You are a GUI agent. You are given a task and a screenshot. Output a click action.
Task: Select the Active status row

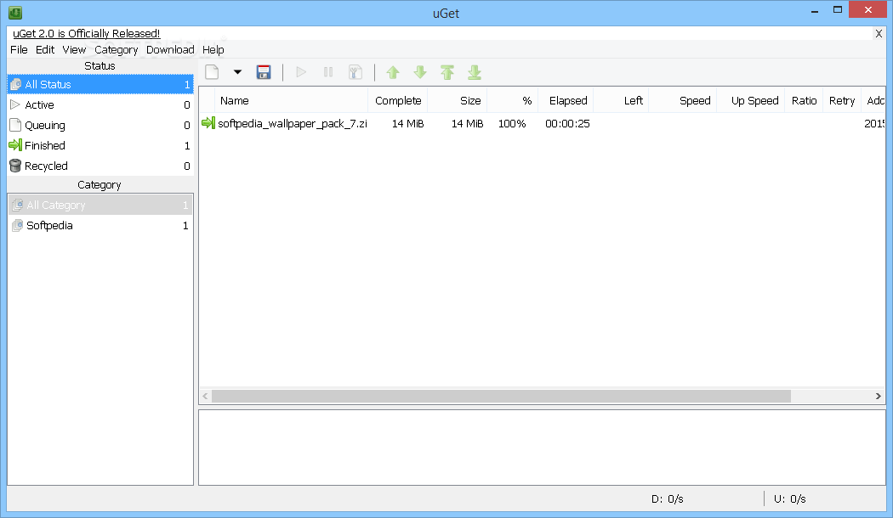pyautogui.click(x=100, y=104)
